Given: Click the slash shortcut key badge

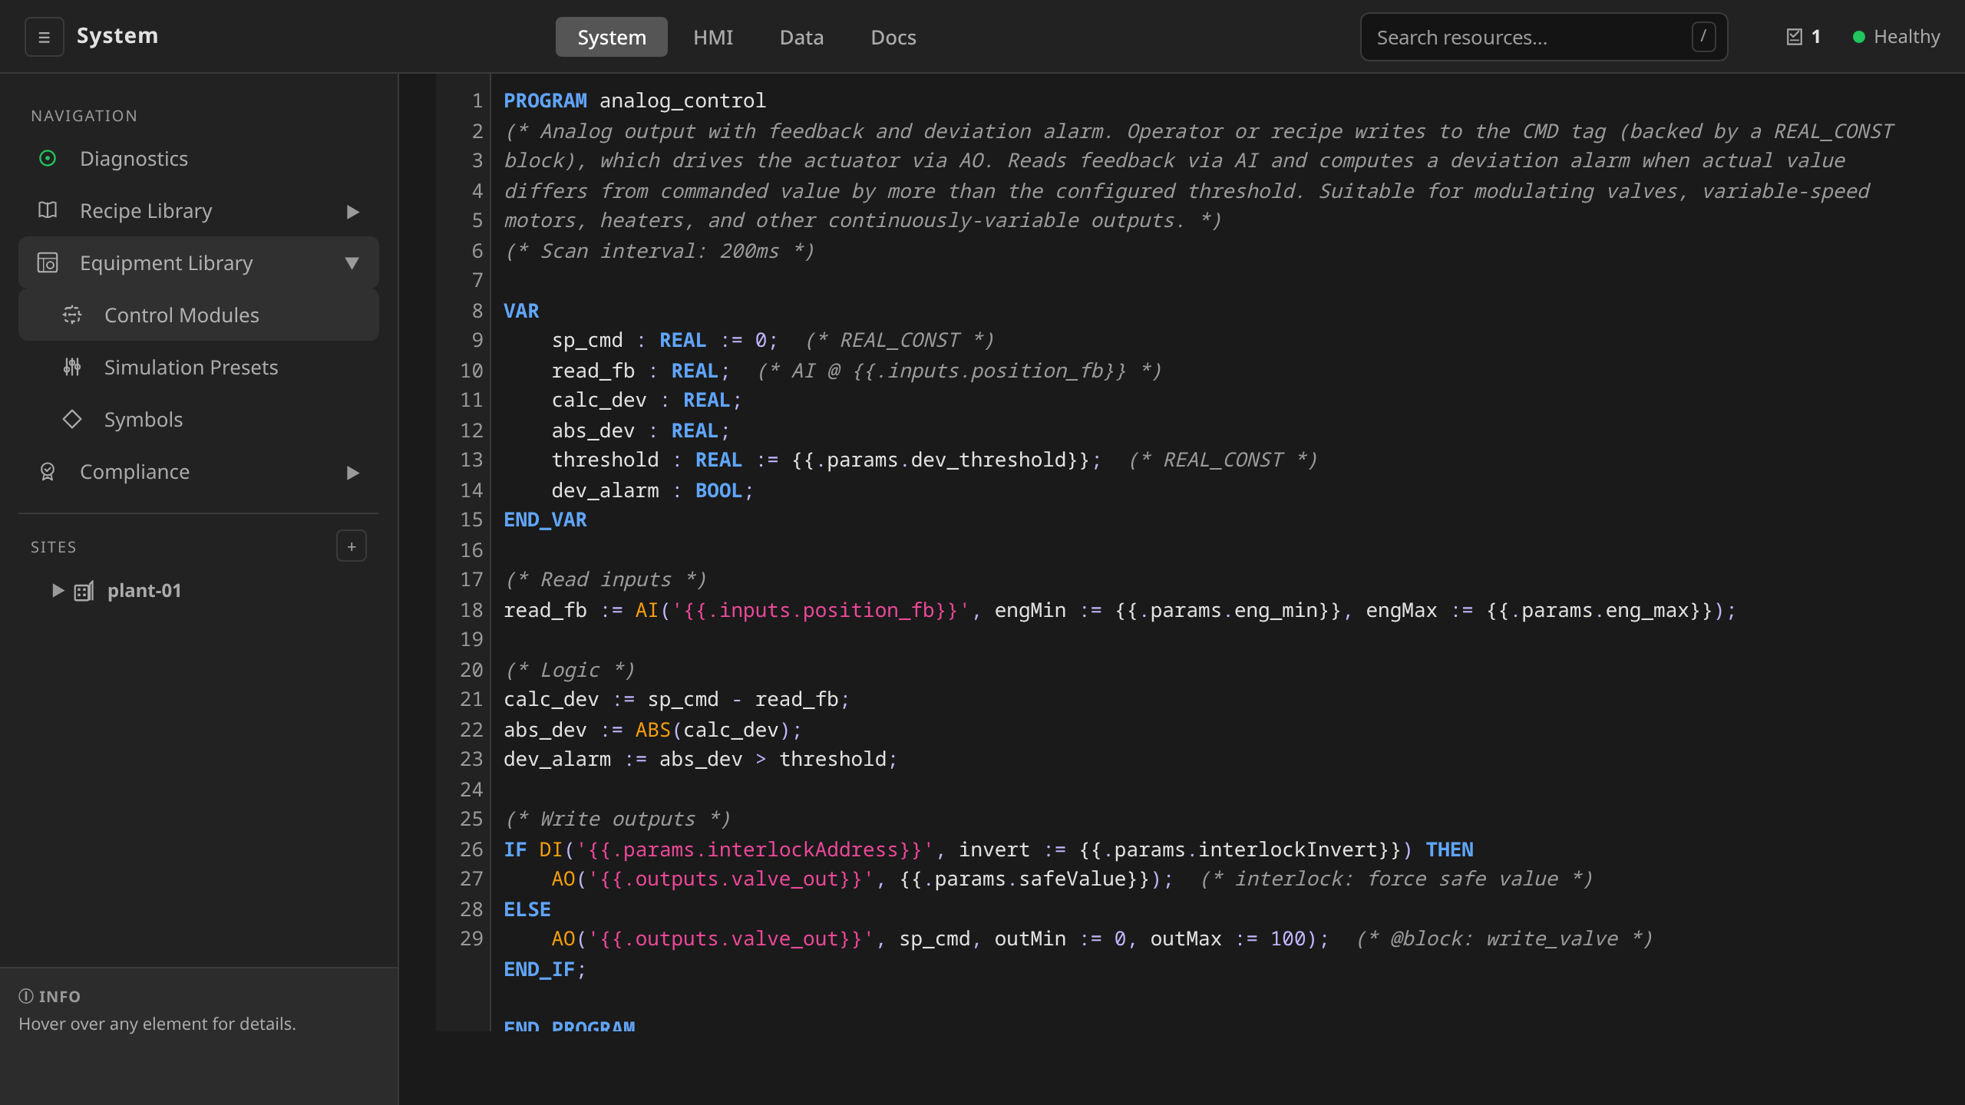Looking at the screenshot, I should 1703,36.
